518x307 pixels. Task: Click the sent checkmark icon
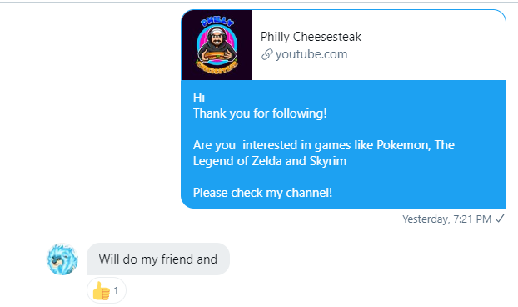click(500, 219)
